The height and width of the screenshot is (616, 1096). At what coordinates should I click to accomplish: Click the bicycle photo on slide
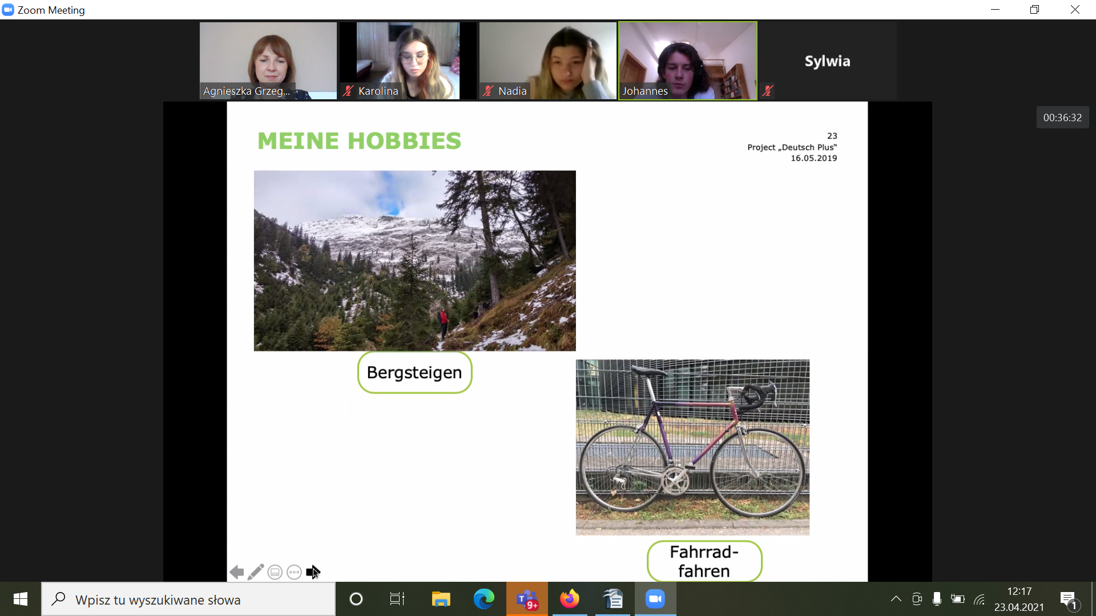point(692,447)
